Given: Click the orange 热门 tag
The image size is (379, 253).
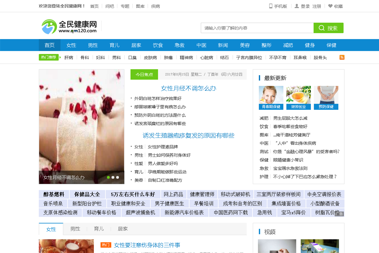Looking at the screenshot, I should point(106,245).
